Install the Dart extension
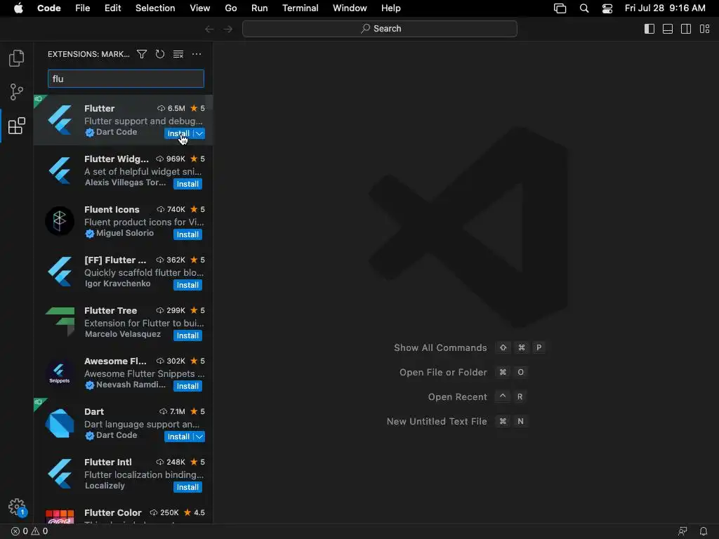This screenshot has width=719, height=539. [x=179, y=437]
